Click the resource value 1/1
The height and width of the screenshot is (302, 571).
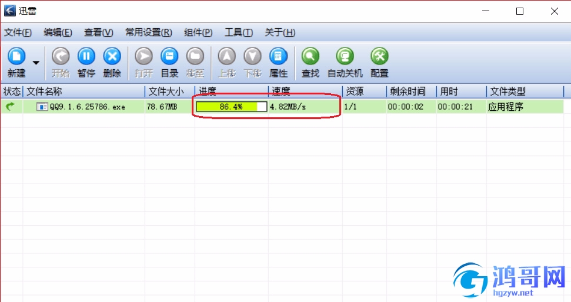click(x=350, y=107)
